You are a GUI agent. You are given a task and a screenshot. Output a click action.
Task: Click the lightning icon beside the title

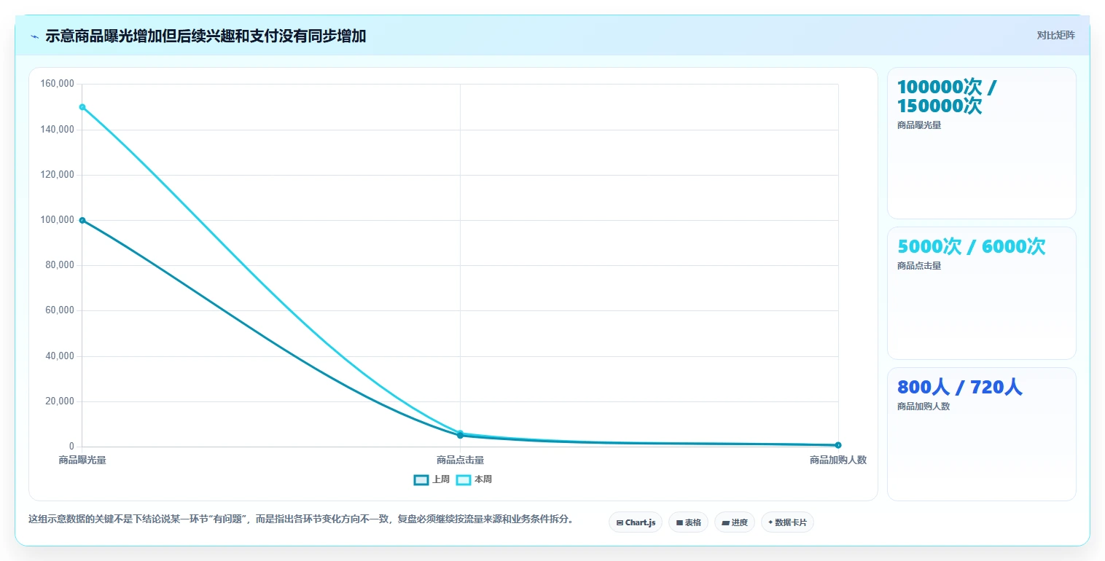pyautogui.click(x=34, y=36)
